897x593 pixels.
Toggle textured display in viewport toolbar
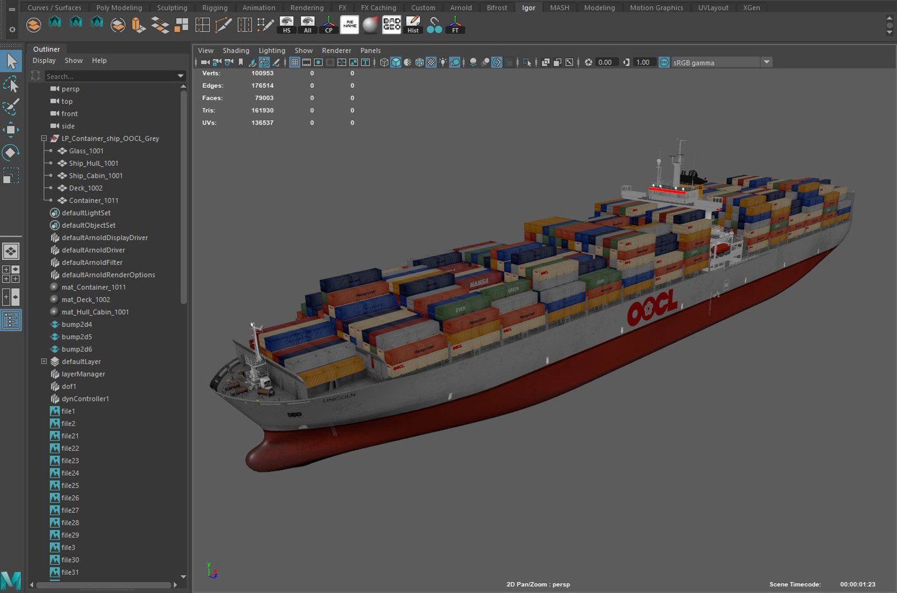point(431,63)
